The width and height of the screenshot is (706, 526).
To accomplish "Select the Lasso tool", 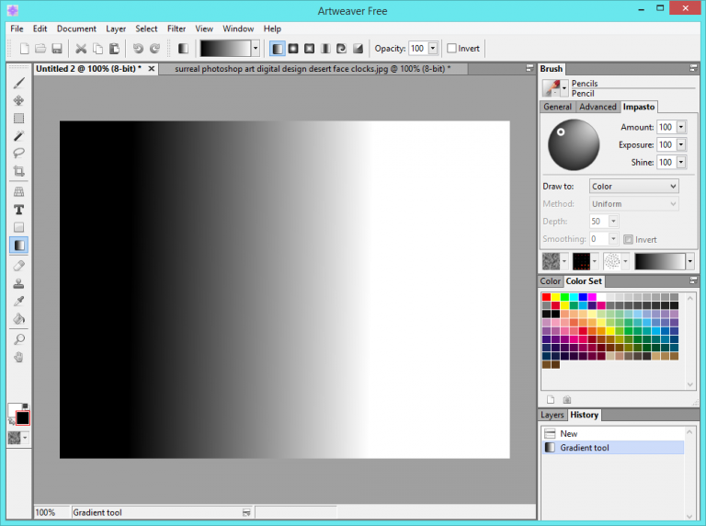I will pyautogui.click(x=18, y=154).
